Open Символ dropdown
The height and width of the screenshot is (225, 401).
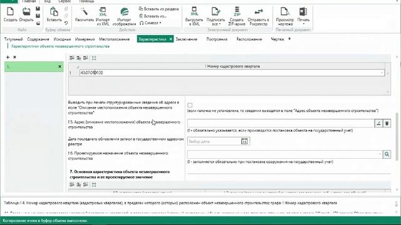150,23
